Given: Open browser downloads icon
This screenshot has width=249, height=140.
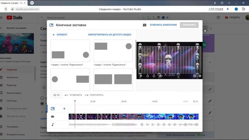Looking at the screenshot, I should (215, 3).
